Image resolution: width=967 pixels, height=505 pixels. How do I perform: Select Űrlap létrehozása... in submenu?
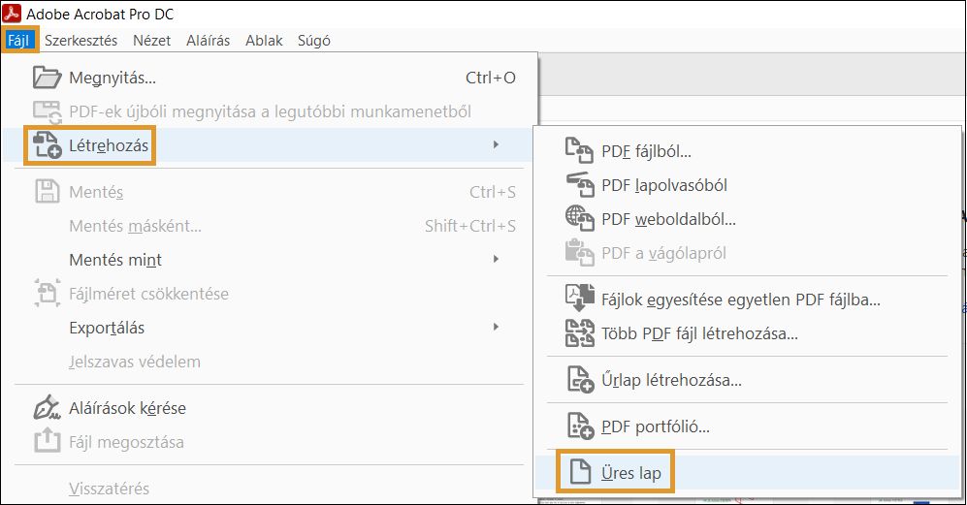point(748,380)
